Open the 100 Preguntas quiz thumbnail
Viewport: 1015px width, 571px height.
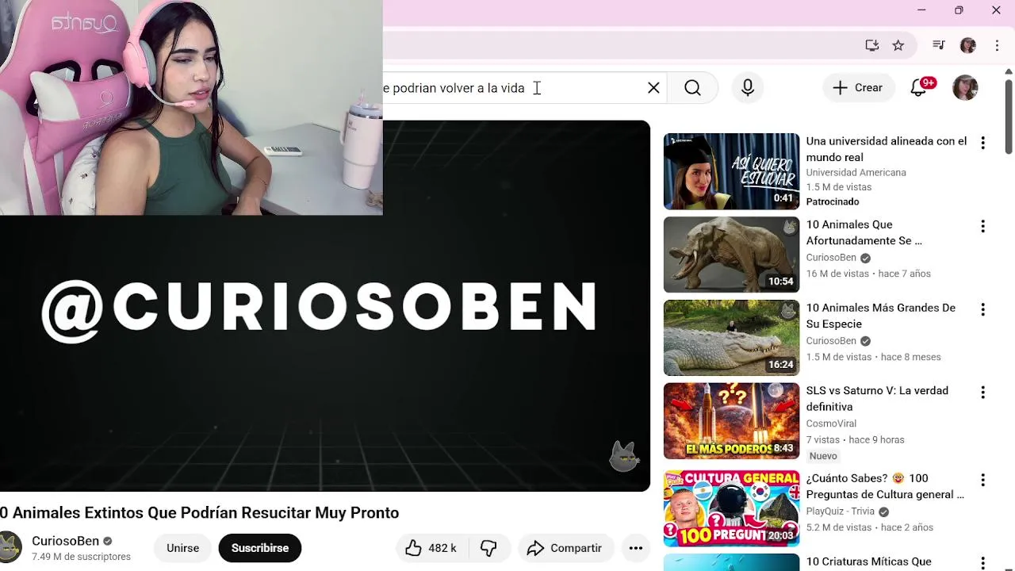pos(731,508)
